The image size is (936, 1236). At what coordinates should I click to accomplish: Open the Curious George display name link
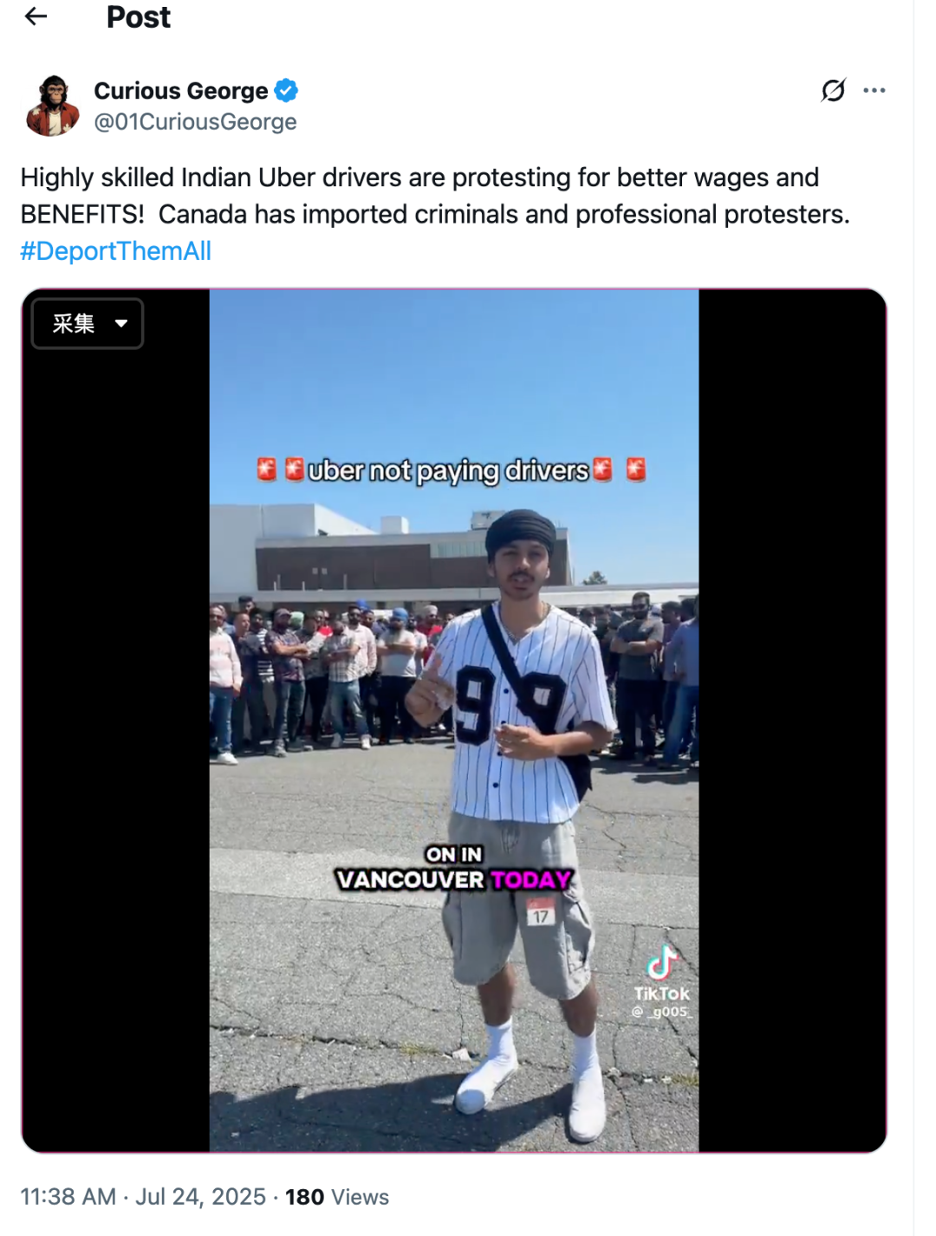[181, 91]
